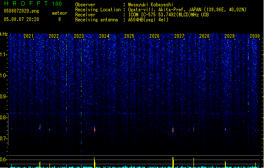Click the meteor echo between 2021 and 2022

coord(40,127)
